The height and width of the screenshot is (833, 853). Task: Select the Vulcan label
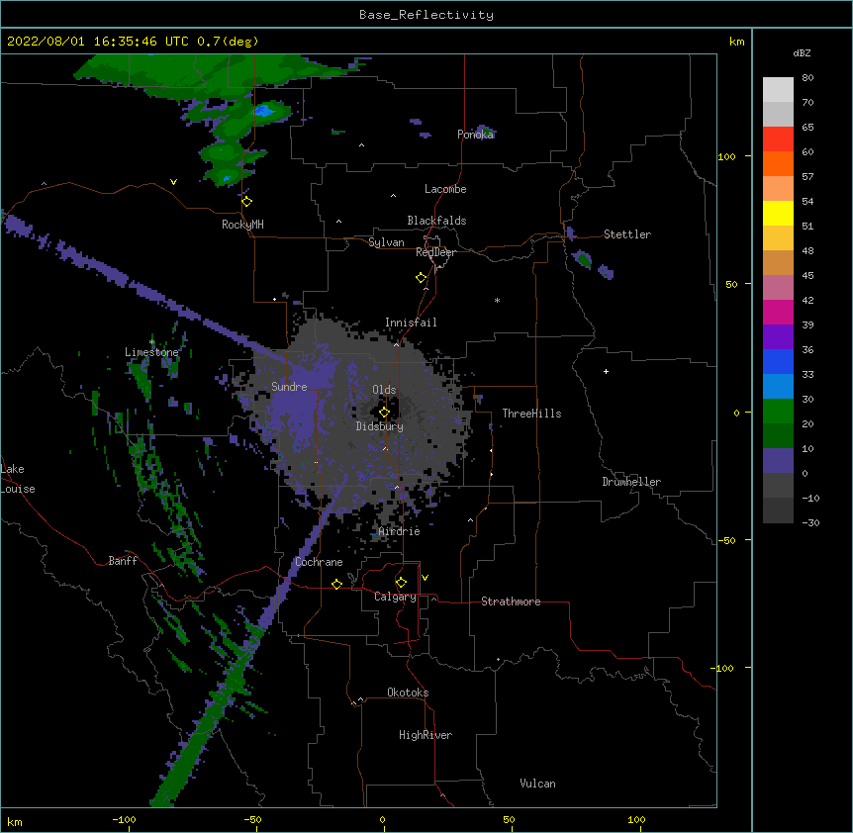(537, 784)
